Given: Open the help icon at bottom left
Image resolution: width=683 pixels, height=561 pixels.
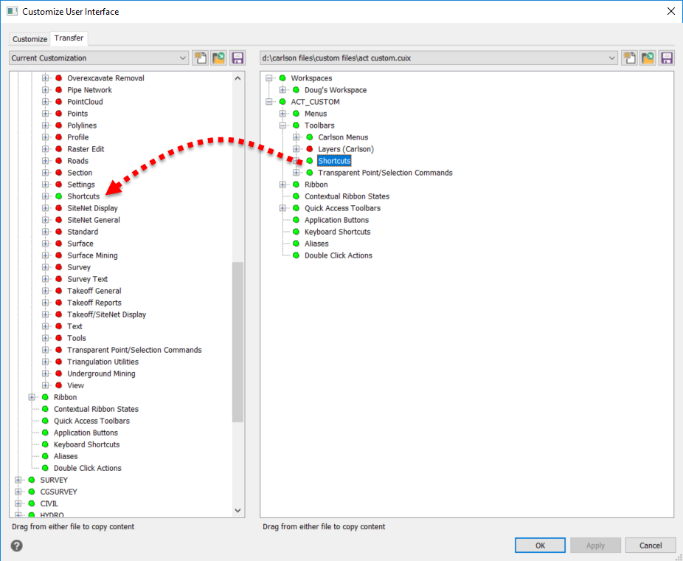Looking at the screenshot, I should 16,545.
